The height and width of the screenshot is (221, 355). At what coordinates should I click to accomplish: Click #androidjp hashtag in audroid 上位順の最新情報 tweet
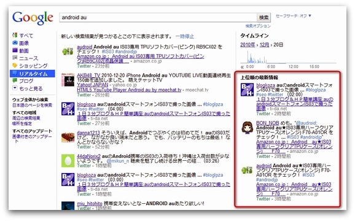tap(267, 180)
